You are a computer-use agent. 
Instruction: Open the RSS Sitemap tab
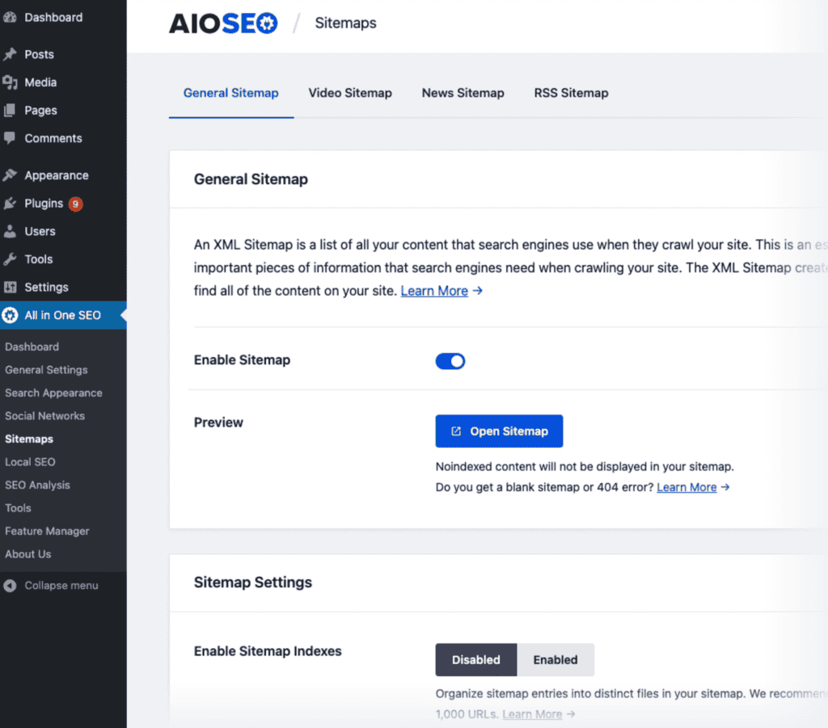(x=571, y=93)
